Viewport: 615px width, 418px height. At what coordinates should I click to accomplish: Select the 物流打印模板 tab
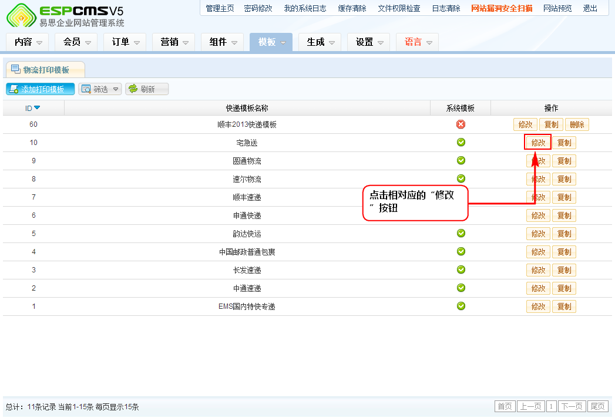(x=45, y=70)
